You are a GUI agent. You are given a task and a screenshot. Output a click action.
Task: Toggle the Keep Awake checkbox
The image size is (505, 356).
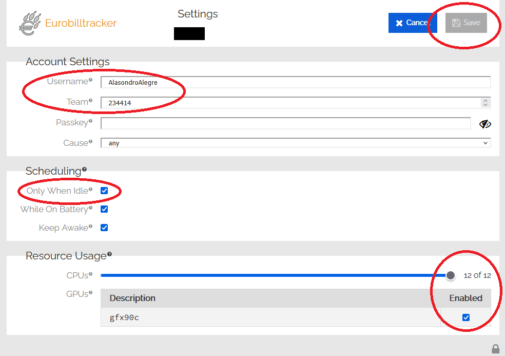(x=104, y=228)
